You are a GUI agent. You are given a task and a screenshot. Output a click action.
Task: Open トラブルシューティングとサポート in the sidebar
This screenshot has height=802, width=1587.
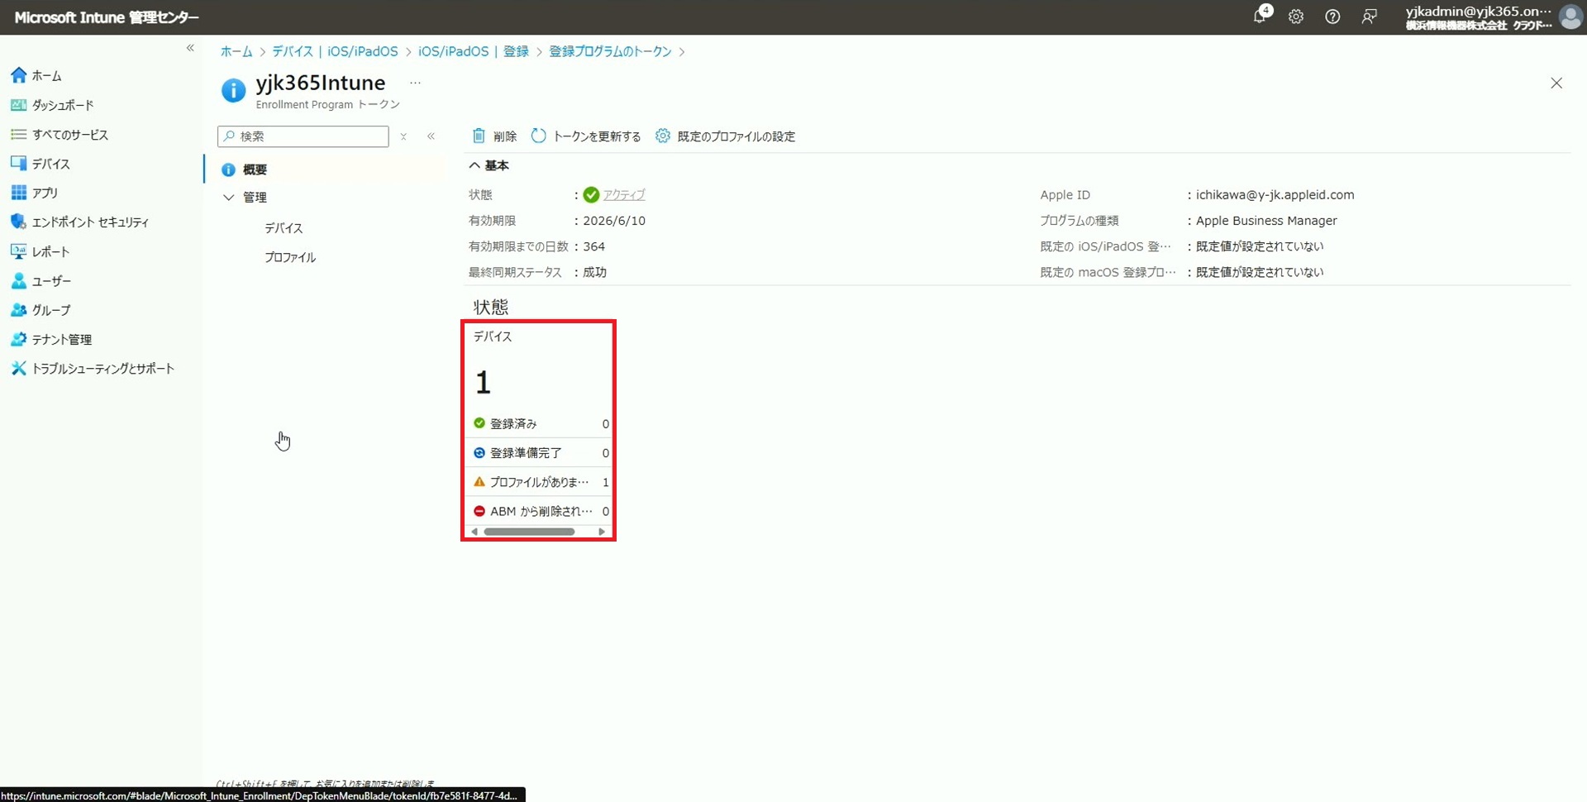pyautogui.click(x=93, y=368)
